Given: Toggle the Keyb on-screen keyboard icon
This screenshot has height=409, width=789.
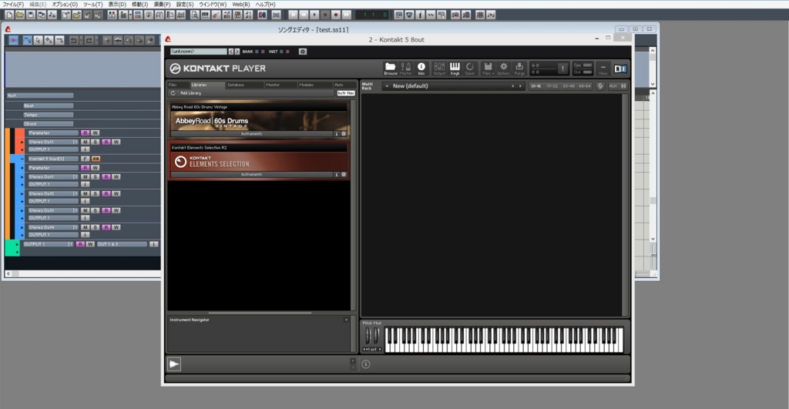Looking at the screenshot, I should [x=455, y=69].
